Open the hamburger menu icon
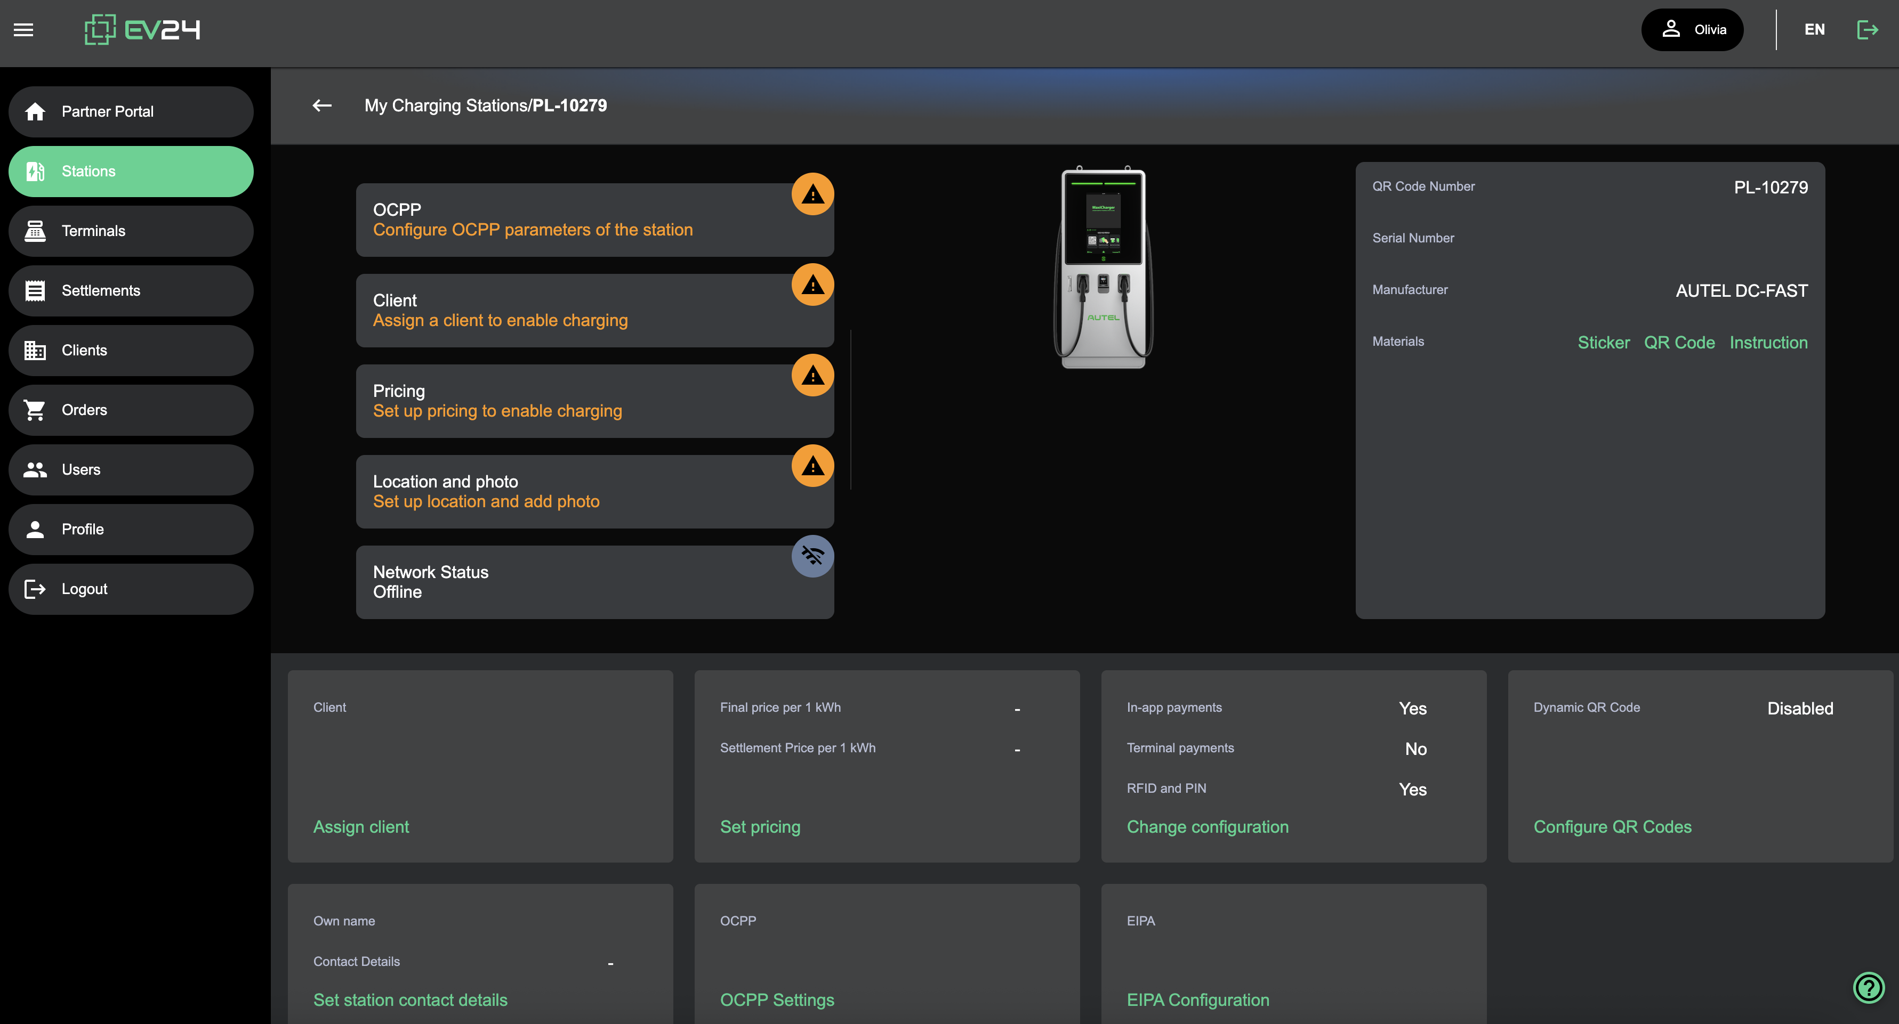The width and height of the screenshot is (1899, 1024). click(23, 29)
